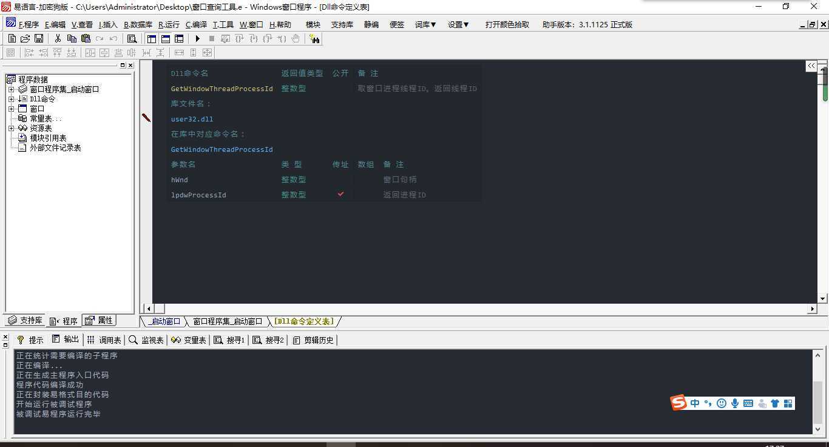Toggle the status-panel layout icon
The height and width of the screenshot is (447, 829).
point(165,38)
